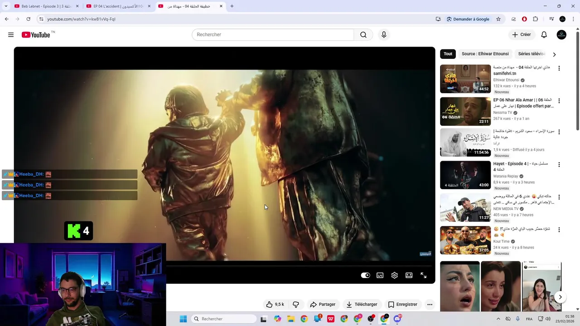This screenshot has height=326, width=580.
Task: Click the Watania Replay channel name
Action: click(x=506, y=176)
